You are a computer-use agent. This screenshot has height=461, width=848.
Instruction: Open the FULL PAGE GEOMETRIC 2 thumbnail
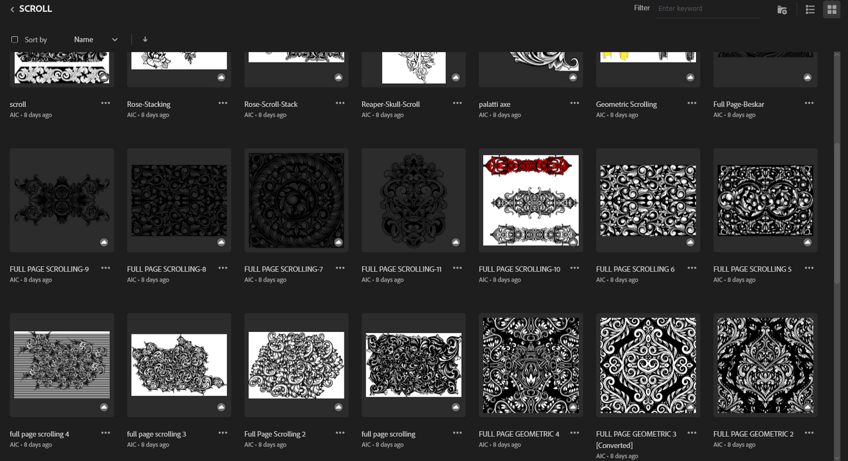[765, 365]
